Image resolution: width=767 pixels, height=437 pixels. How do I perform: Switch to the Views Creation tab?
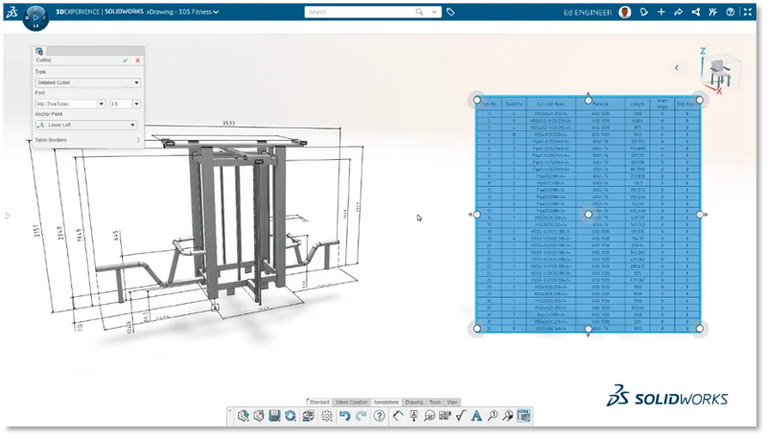tap(352, 401)
